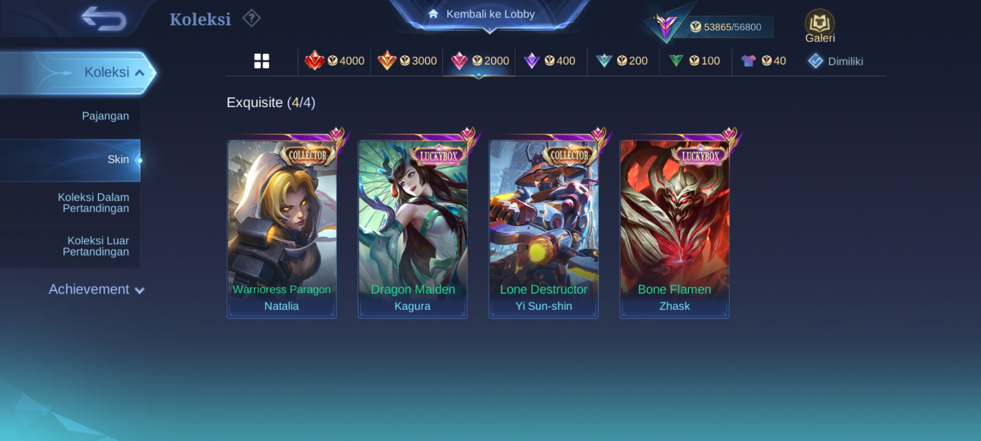
Task: Filter by the 4000 red gem tier
Action: tap(334, 61)
